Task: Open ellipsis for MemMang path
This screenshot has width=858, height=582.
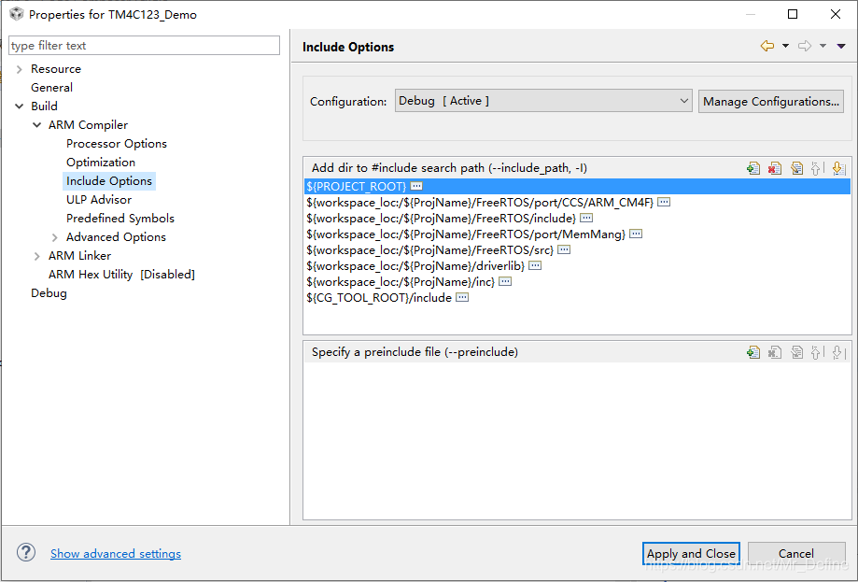Action: coord(635,234)
